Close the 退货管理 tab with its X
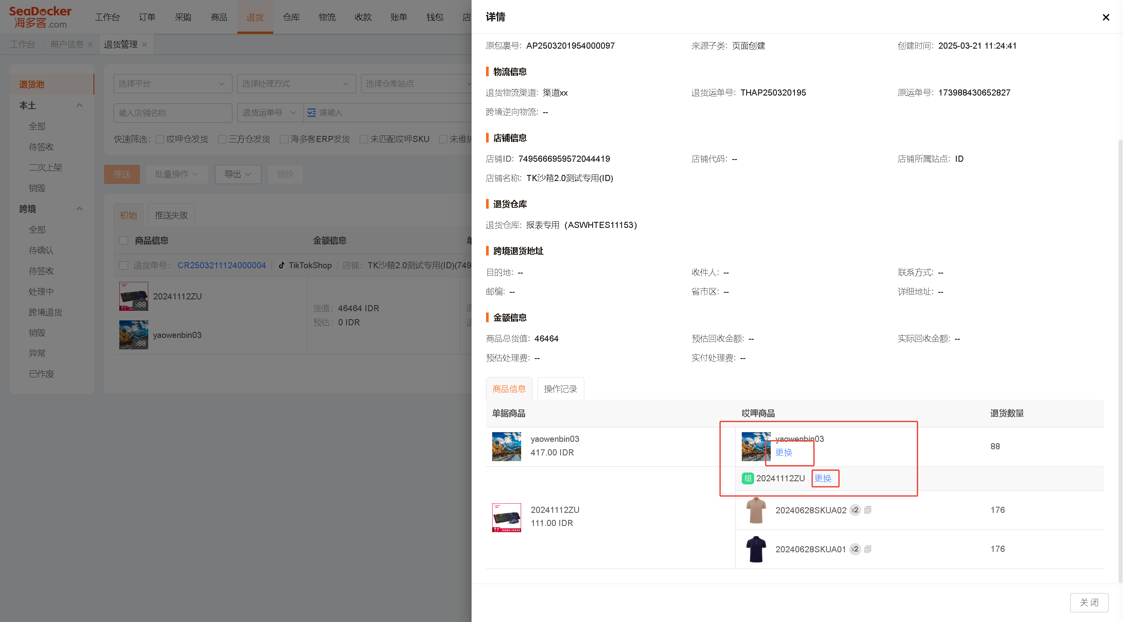1123x622 pixels. tap(144, 44)
